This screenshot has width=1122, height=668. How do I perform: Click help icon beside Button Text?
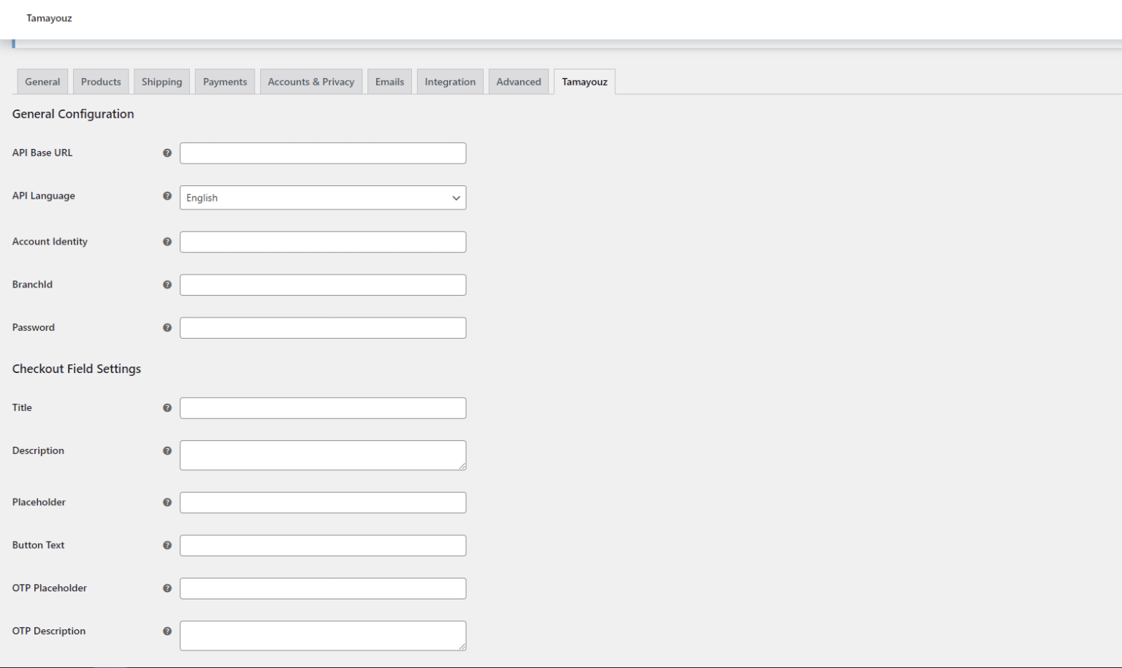[x=167, y=545]
